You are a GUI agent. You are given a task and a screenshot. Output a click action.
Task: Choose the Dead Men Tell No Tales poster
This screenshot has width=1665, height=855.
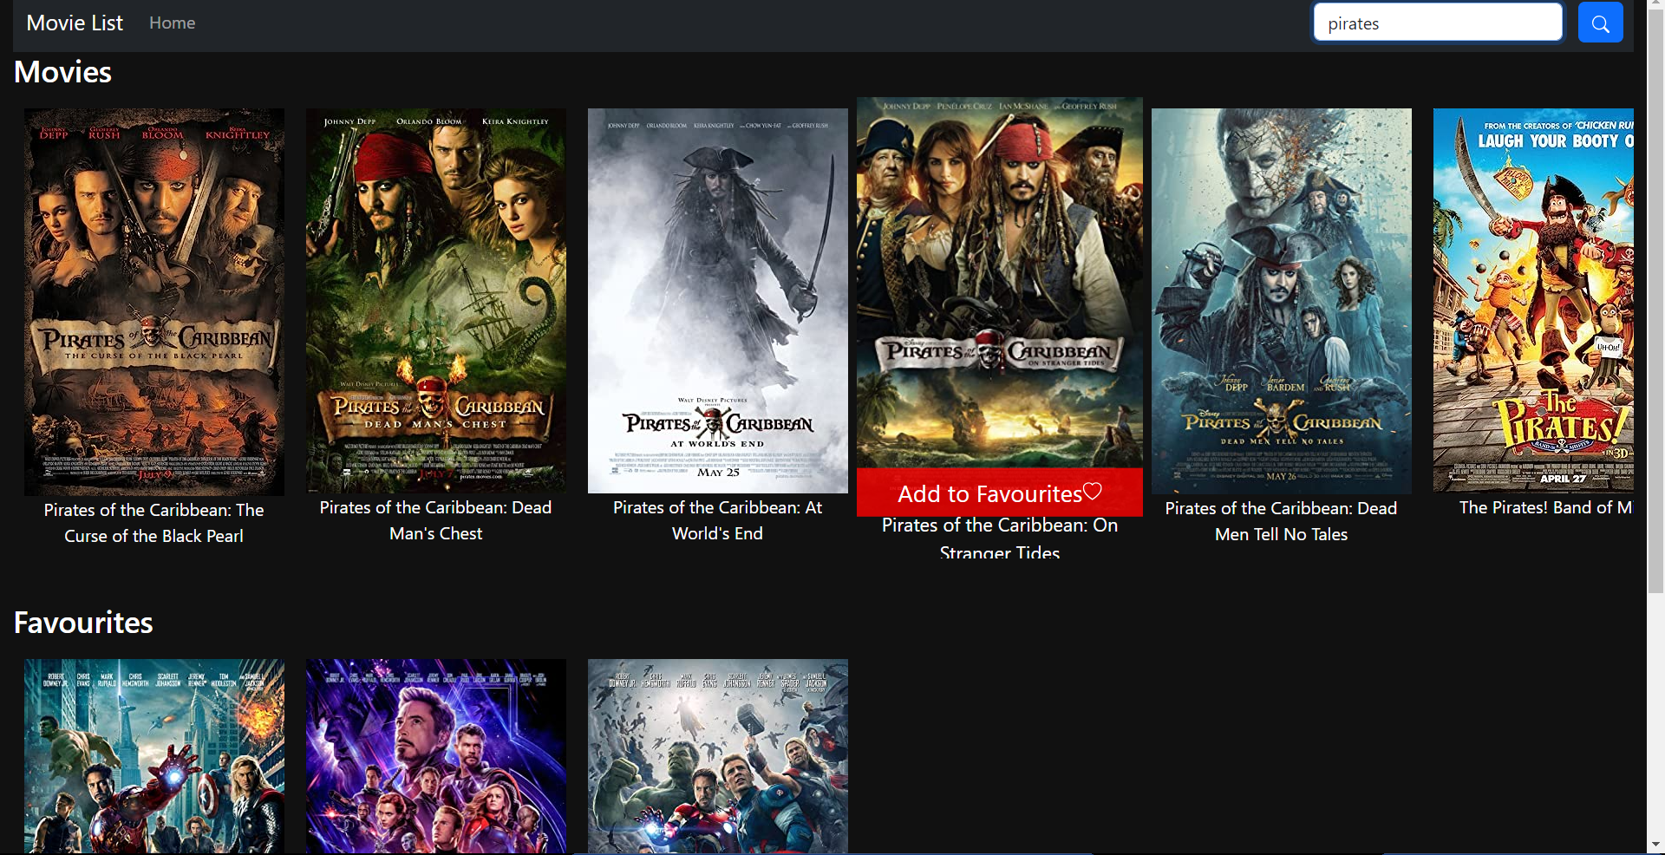point(1281,301)
